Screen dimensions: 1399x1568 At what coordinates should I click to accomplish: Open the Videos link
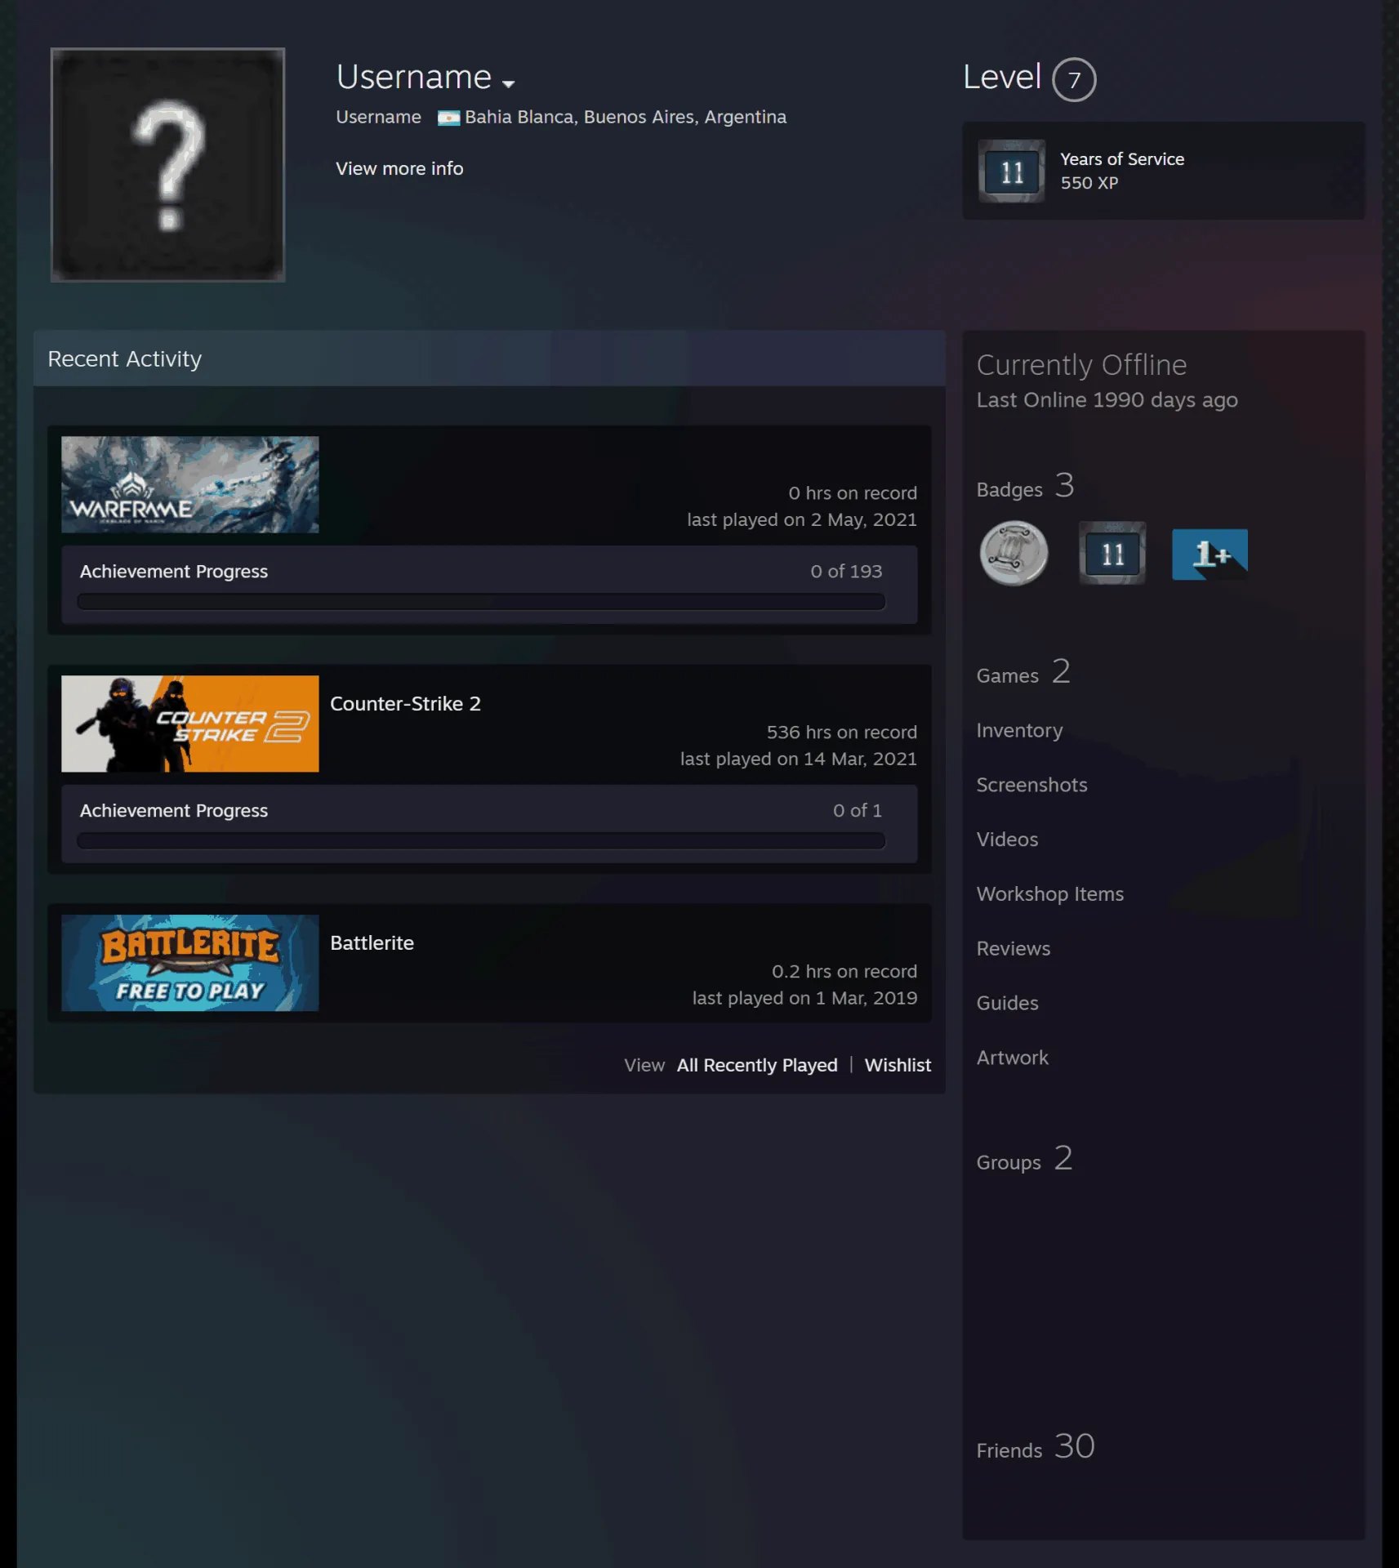tap(1007, 840)
